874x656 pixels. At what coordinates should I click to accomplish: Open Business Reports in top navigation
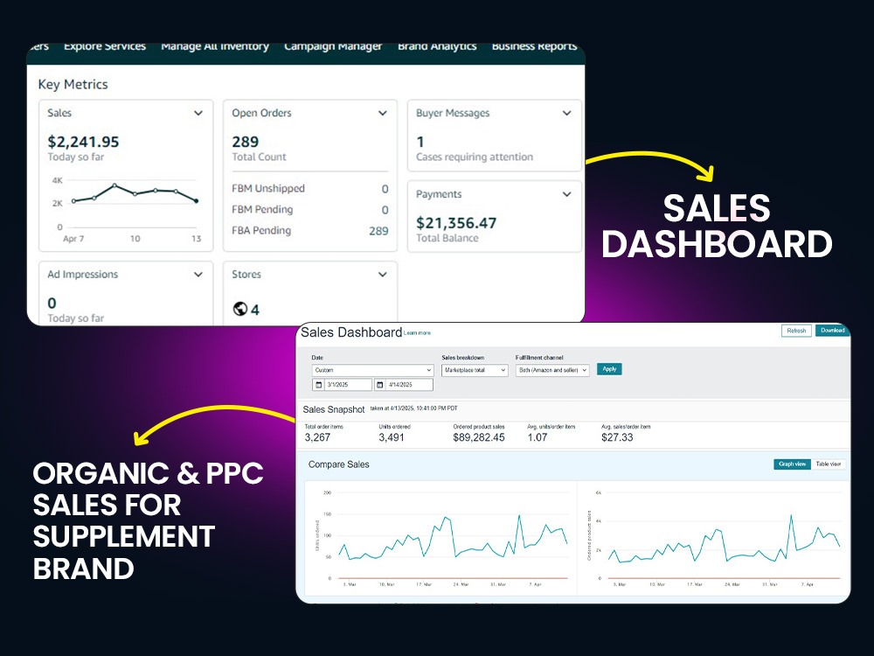pyautogui.click(x=534, y=46)
